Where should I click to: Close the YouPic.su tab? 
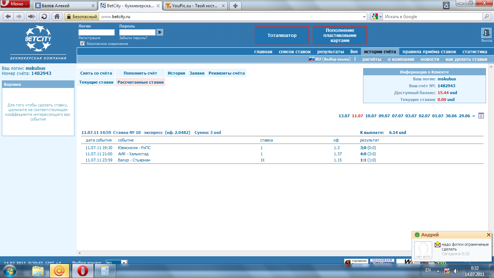223,6
